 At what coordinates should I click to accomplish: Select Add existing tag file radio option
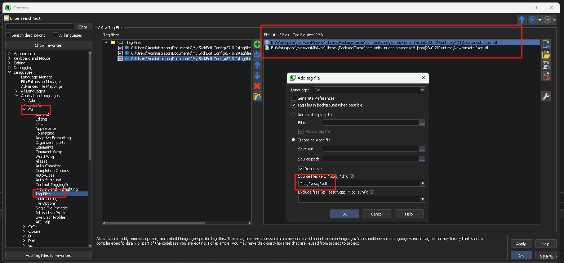[293, 115]
